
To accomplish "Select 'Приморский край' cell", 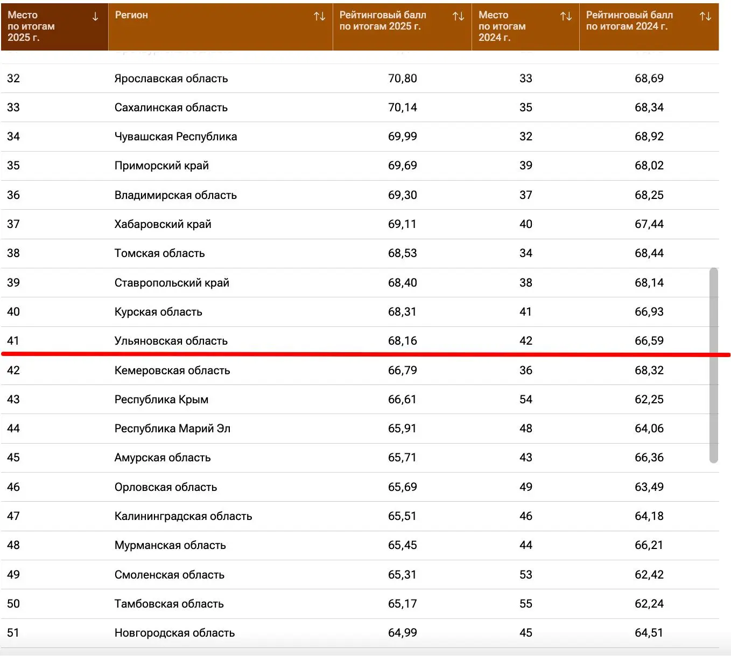I will click(161, 166).
